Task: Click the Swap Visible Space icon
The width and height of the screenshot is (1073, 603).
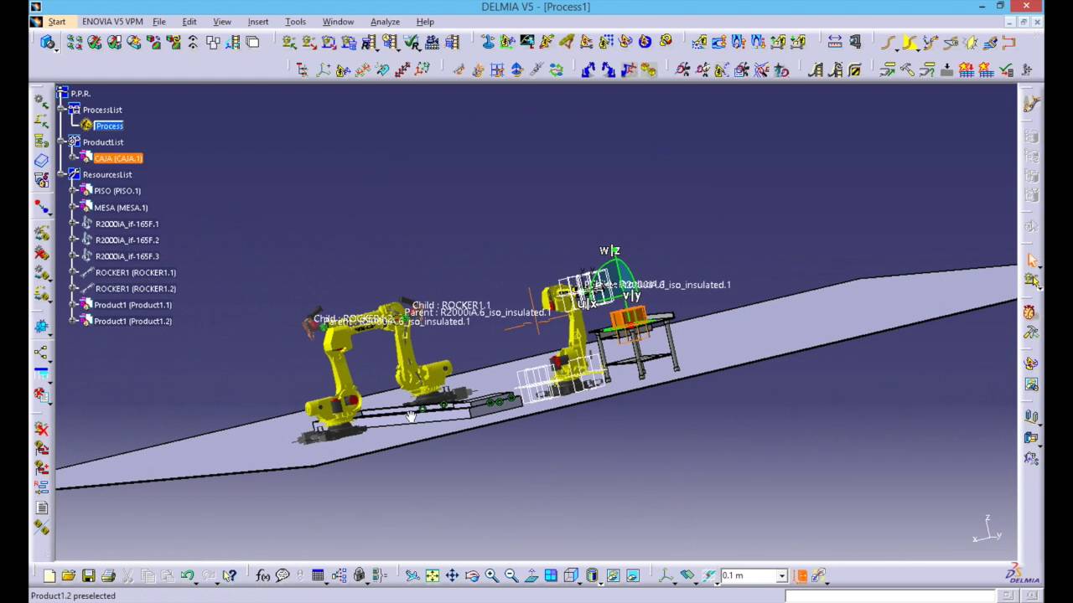Action: (x=633, y=576)
